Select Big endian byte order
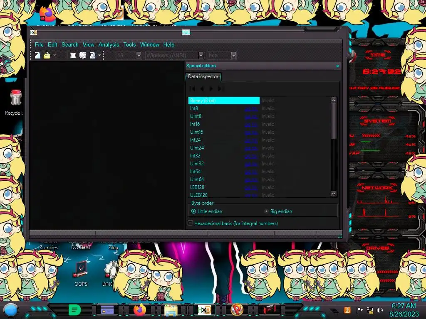The height and width of the screenshot is (319, 426). pos(278,211)
